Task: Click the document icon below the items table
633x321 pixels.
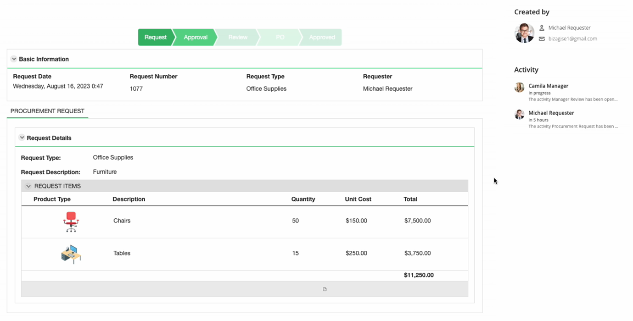Action: [325, 289]
